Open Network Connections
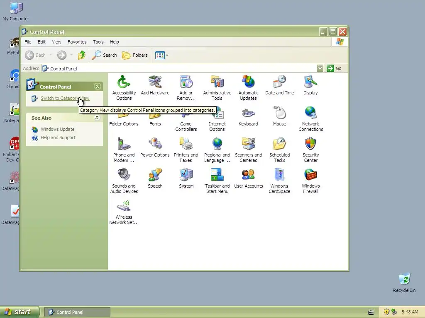This screenshot has width=425, height=318. [310, 119]
